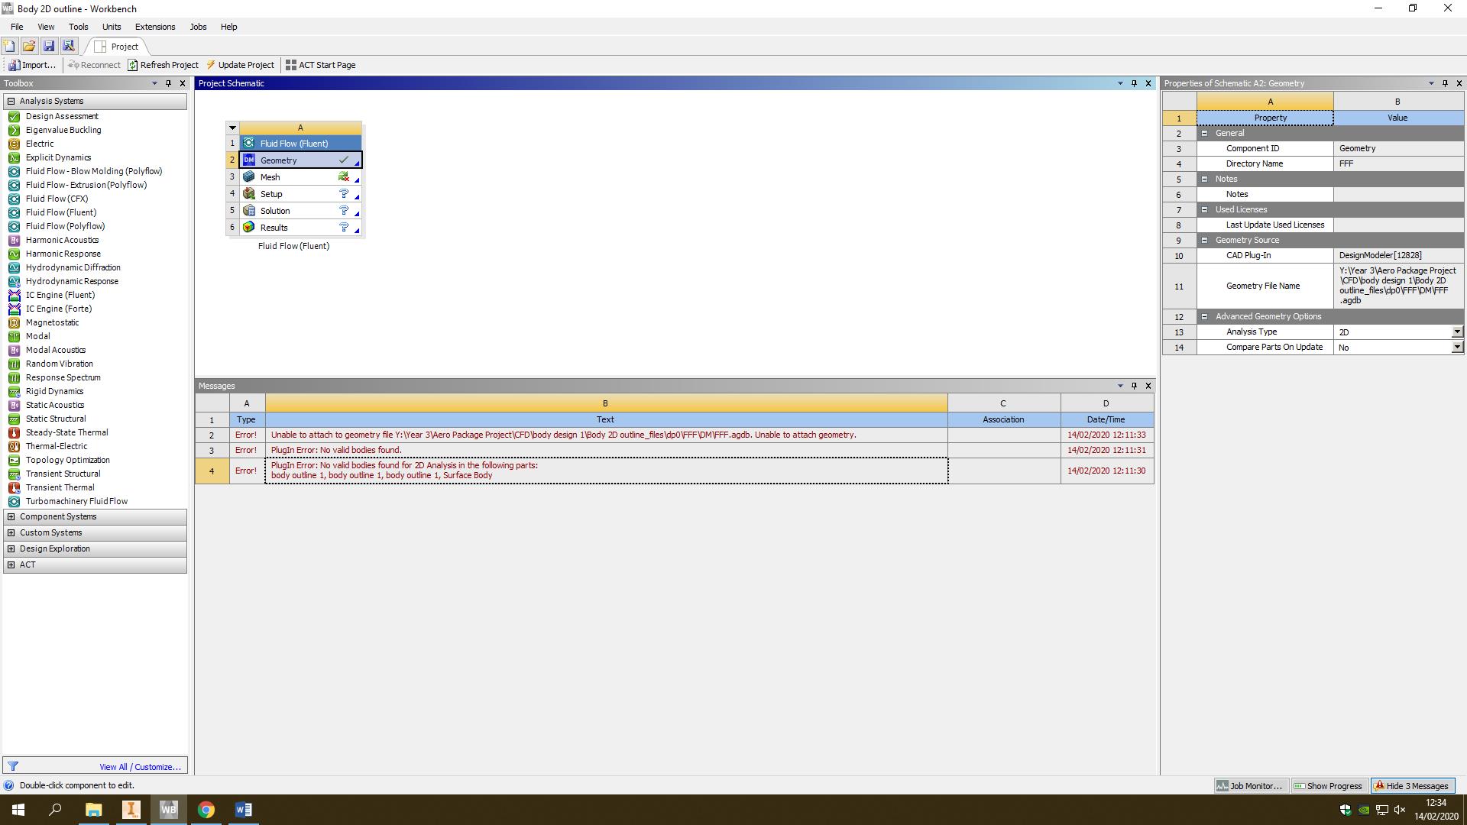Hide the 3 messages pane
1467x825 pixels.
click(1412, 785)
